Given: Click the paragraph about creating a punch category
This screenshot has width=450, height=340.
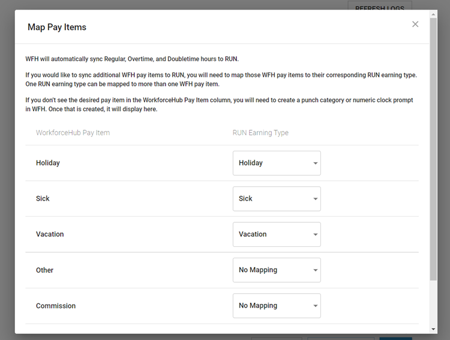Looking at the screenshot, I should click(x=219, y=105).
